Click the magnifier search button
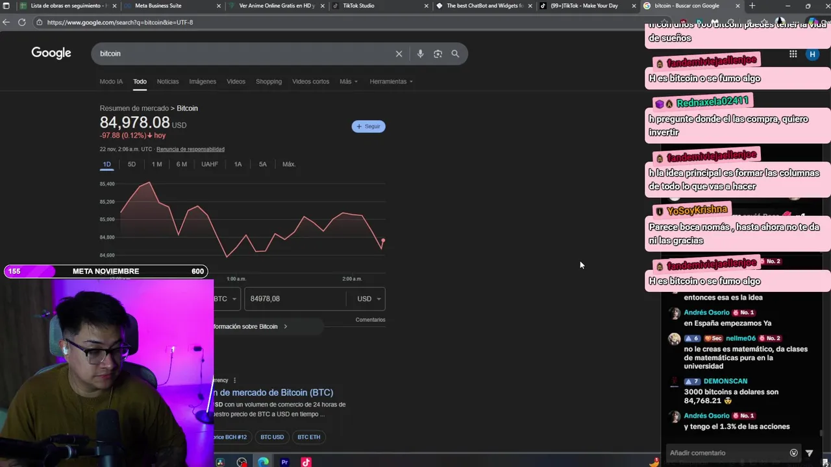The height and width of the screenshot is (467, 831). [x=455, y=54]
